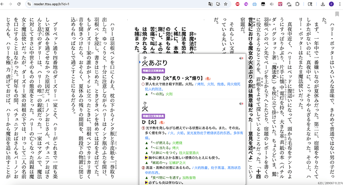Click the bold word 十四 in the text
The width and height of the screenshot is (343, 185).
[258, 174]
